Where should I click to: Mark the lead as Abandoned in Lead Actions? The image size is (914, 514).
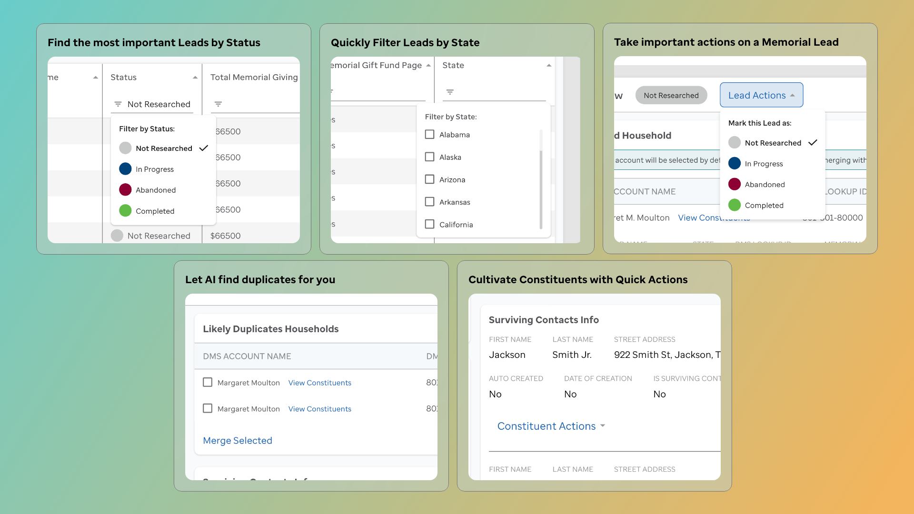pyautogui.click(x=764, y=184)
